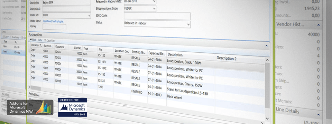Click the Type column header in background Lines
This screenshot has height=124, width=332.
point(6,42)
